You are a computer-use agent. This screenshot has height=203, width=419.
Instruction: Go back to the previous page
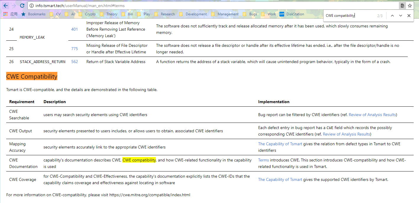5,6
